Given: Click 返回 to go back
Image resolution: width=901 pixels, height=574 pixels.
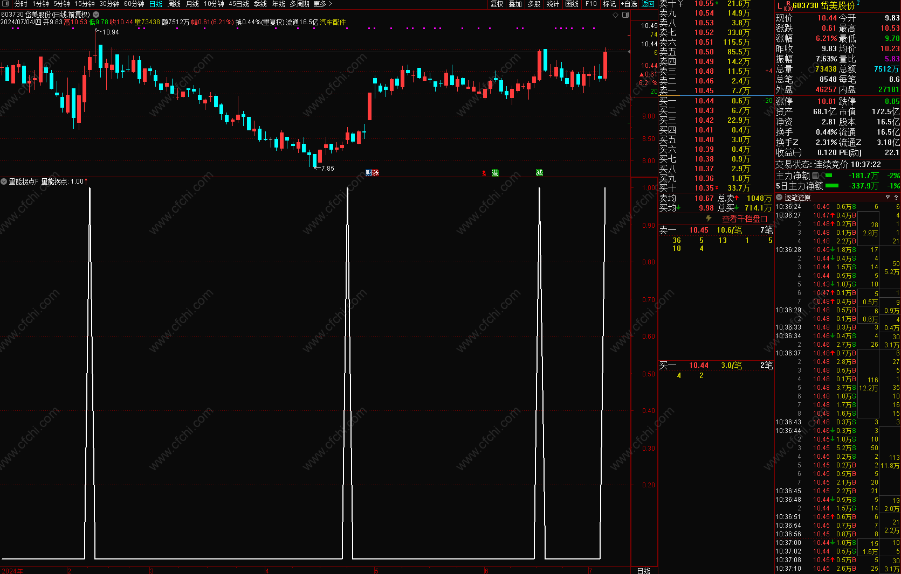Looking at the screenshot, I should tap(648, 4).
